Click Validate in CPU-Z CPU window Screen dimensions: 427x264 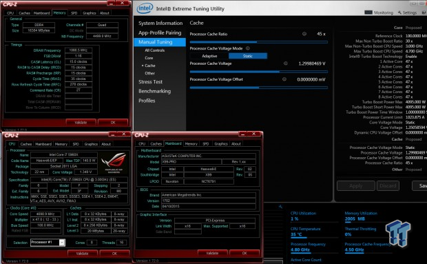[82, 254]
